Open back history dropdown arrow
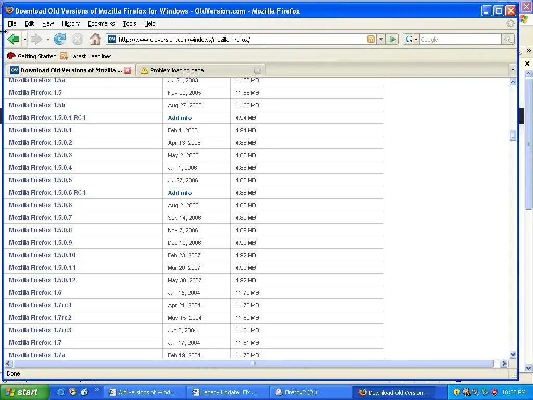 [x=24, y=40]
